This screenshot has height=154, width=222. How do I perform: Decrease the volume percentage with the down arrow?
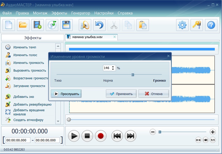tap(113, 69)
